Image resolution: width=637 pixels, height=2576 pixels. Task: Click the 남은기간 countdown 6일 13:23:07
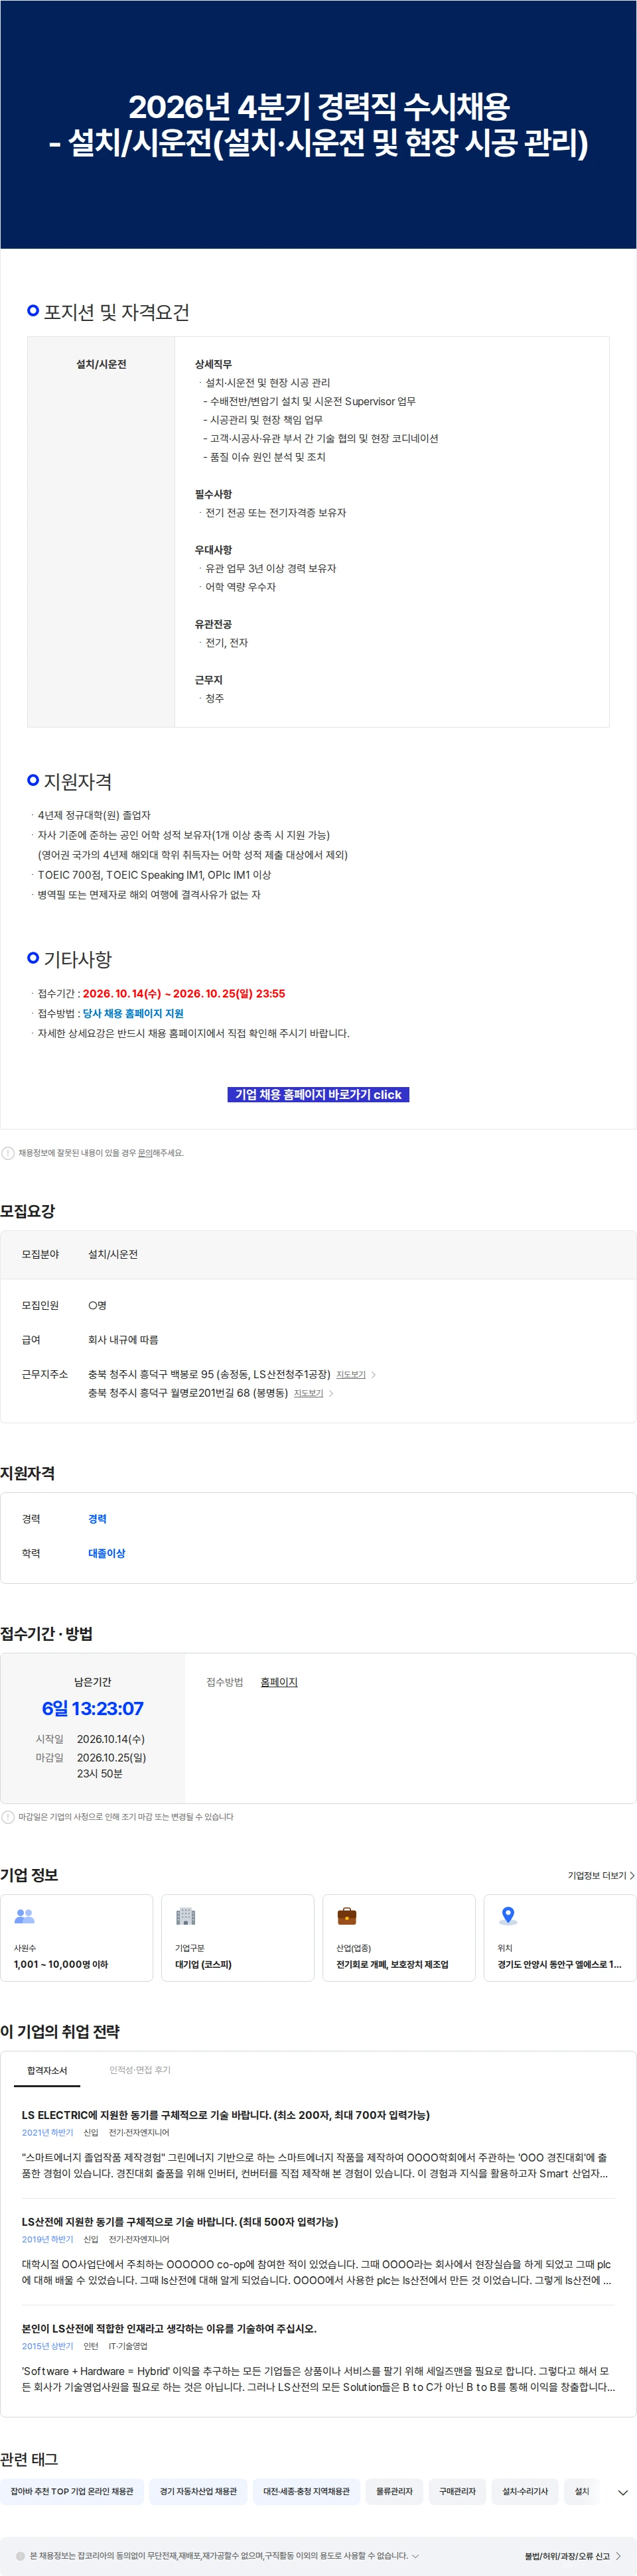93,1708
